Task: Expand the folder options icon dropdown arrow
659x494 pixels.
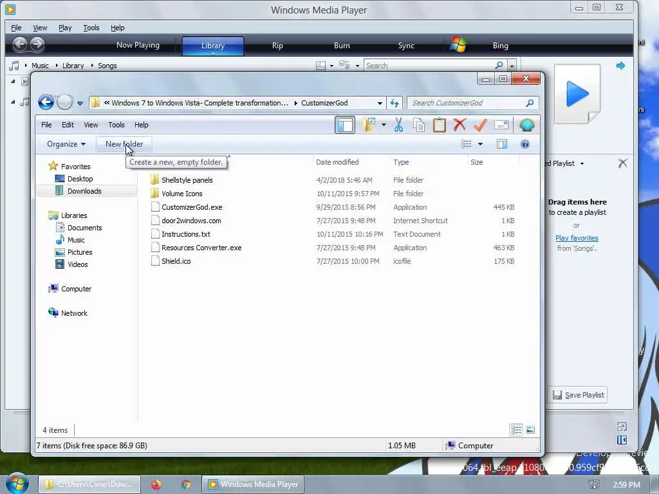Action: click(x=384, y=125)
